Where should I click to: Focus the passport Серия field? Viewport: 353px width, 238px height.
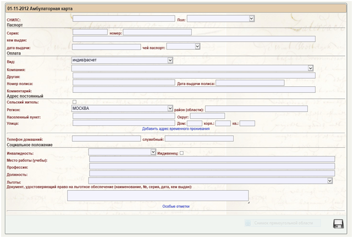pos(90,32)
